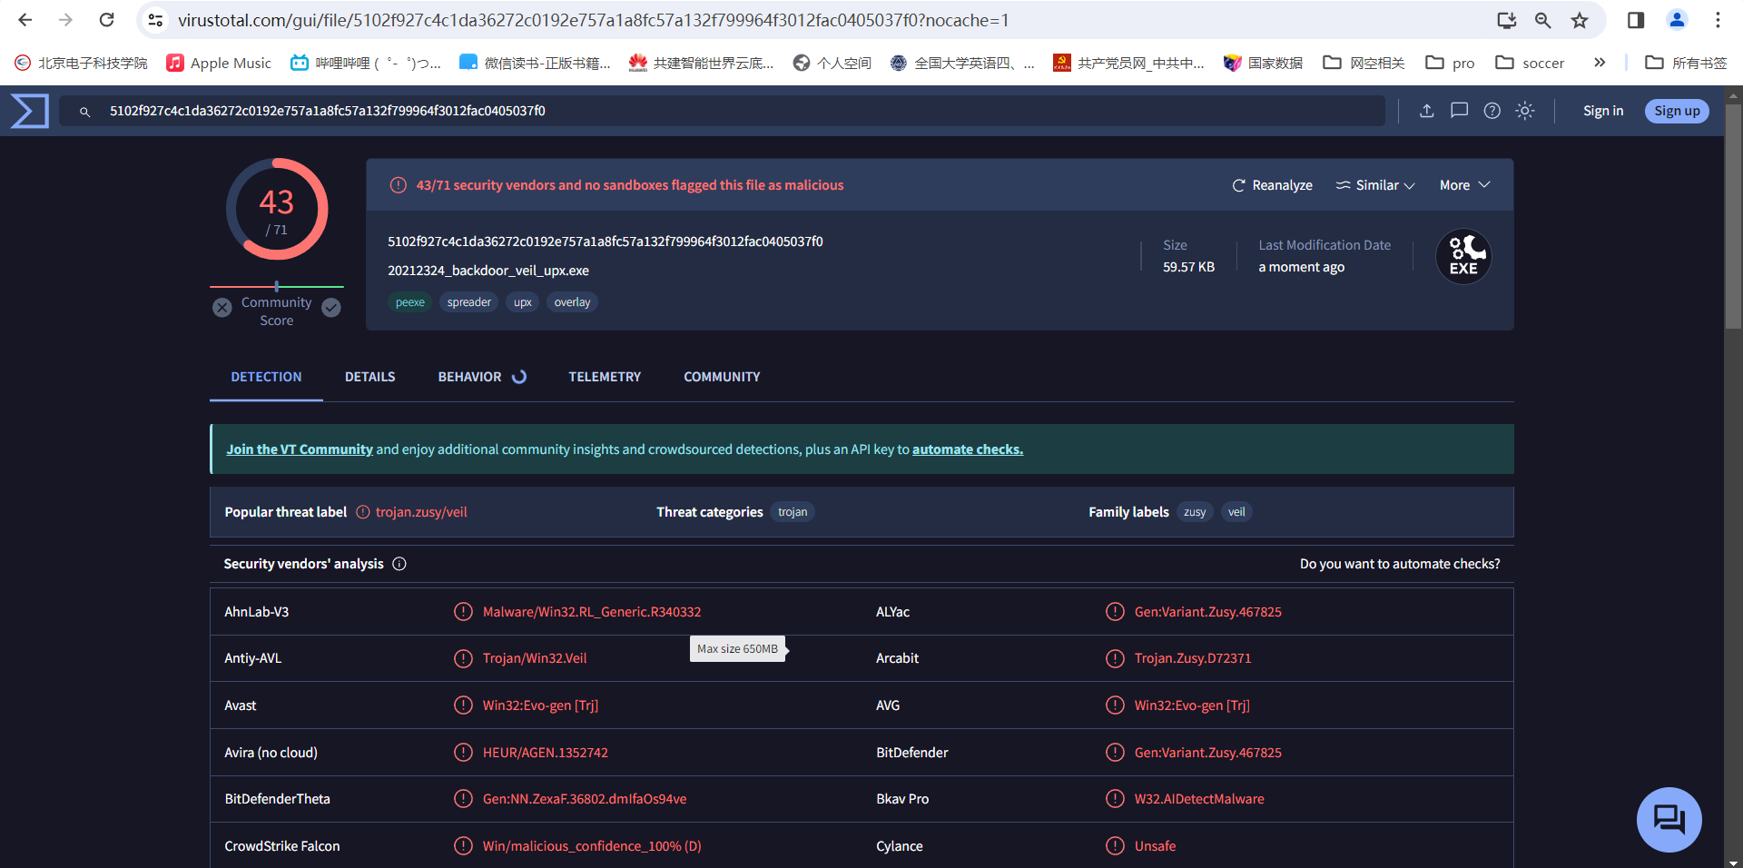Open the 微信读书 bookmark

(x=535, y=63)
